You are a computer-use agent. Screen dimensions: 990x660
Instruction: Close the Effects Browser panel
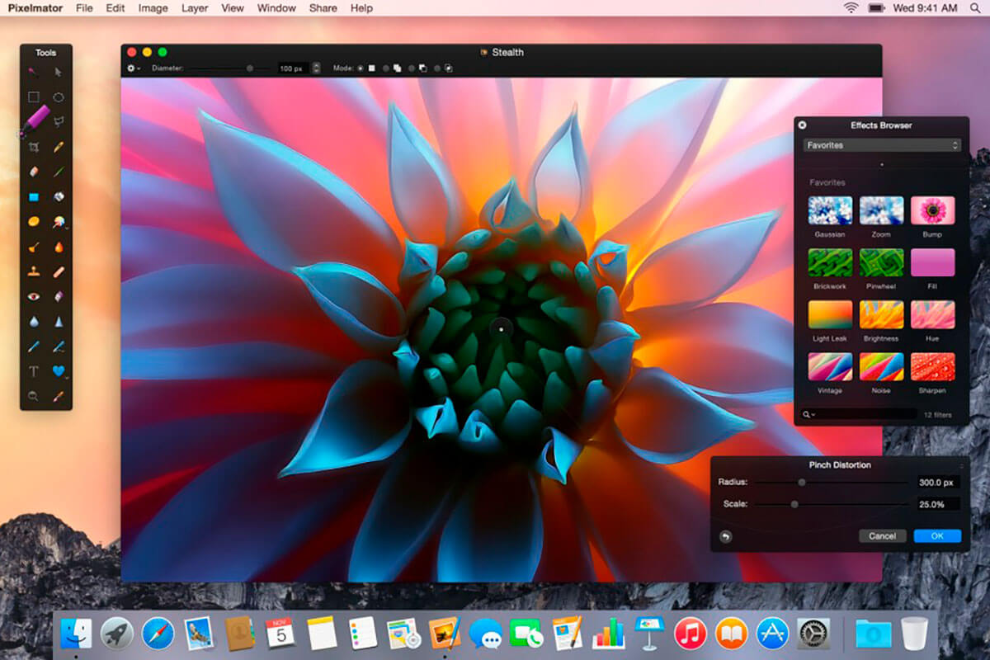(803, 125)
